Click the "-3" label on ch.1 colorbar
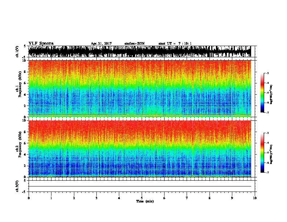Screen dimensions: 287x222 coord(267,73)
